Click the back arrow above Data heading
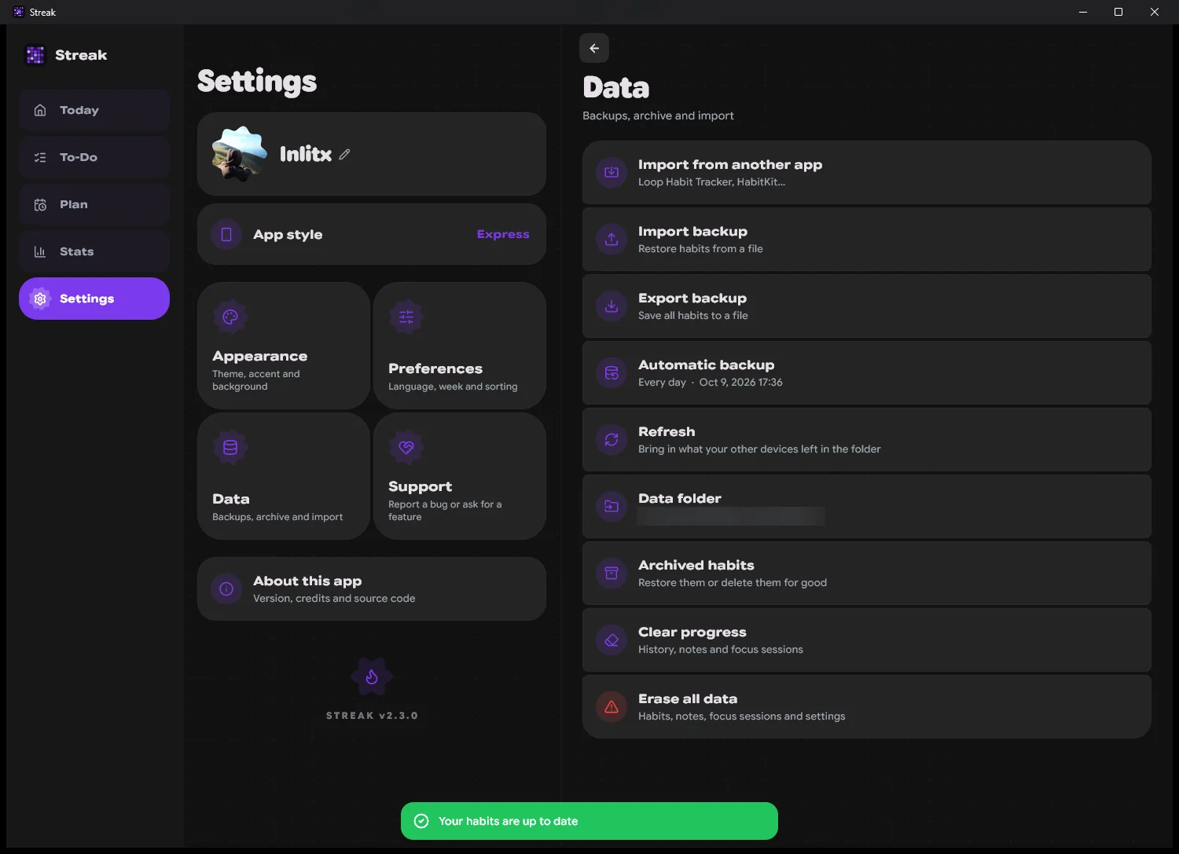Image resolution: width=1179 pixels, height=854 pixels. (x=594, y=48)
